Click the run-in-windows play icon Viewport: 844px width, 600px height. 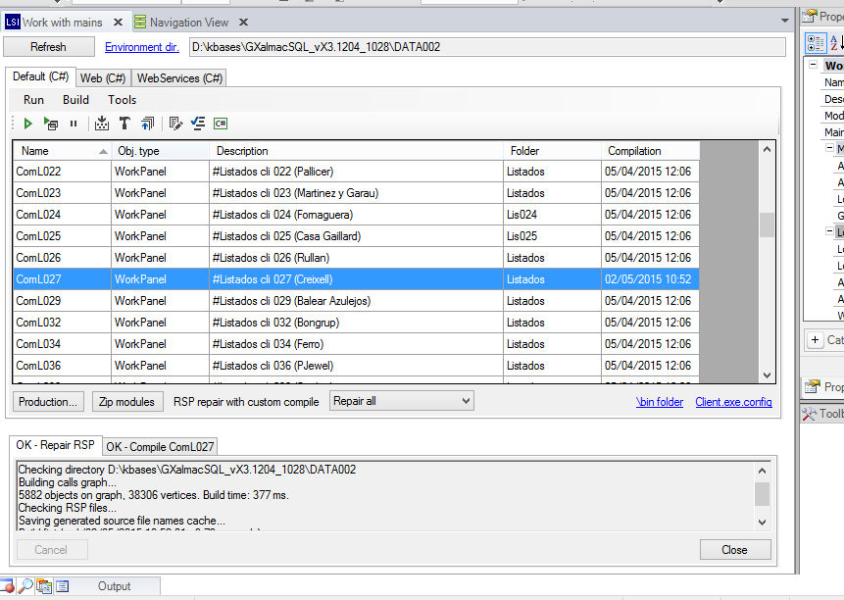coord(51,124)
